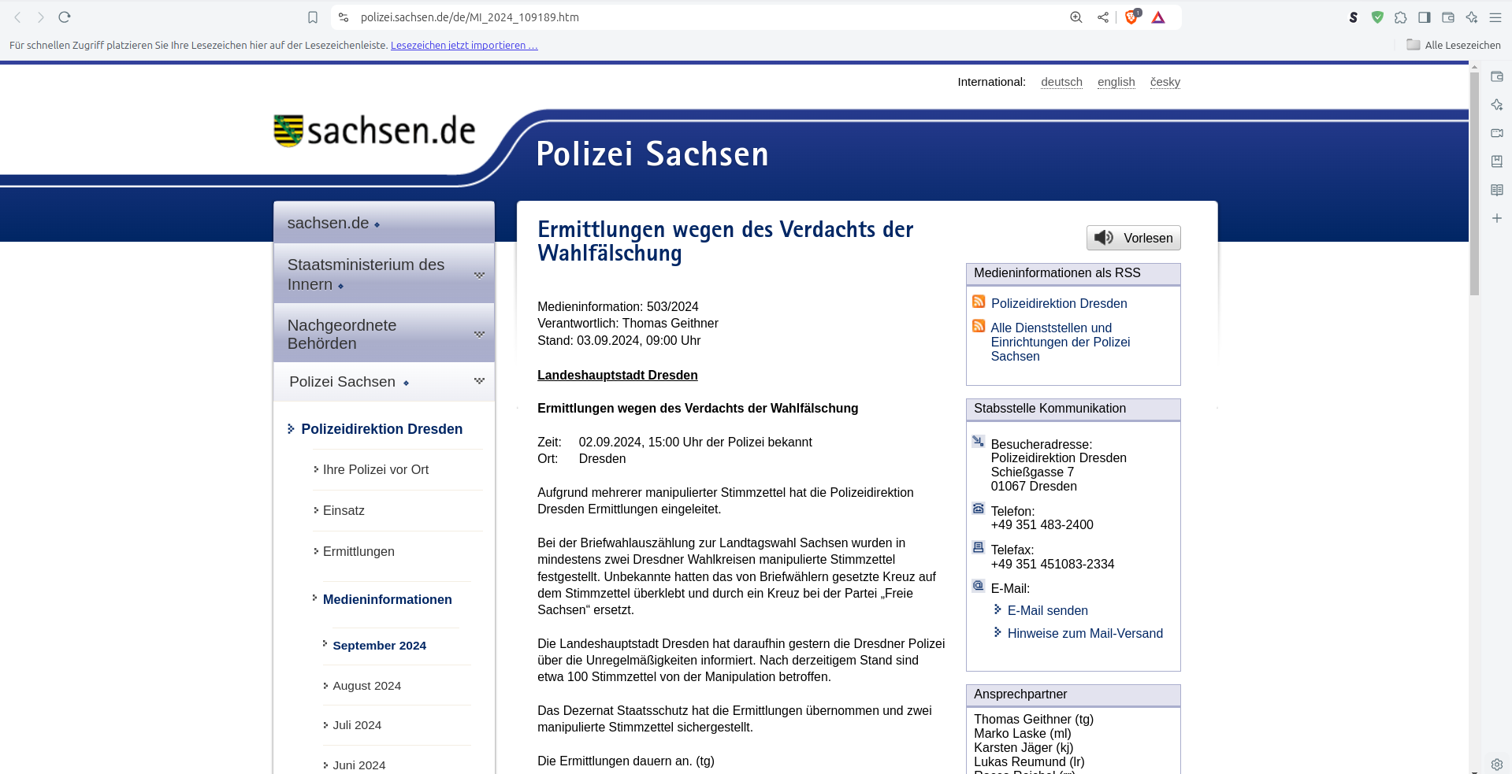
Task: Open Brave Rewards triangle icon
Action: click(x=1158, y=17)
